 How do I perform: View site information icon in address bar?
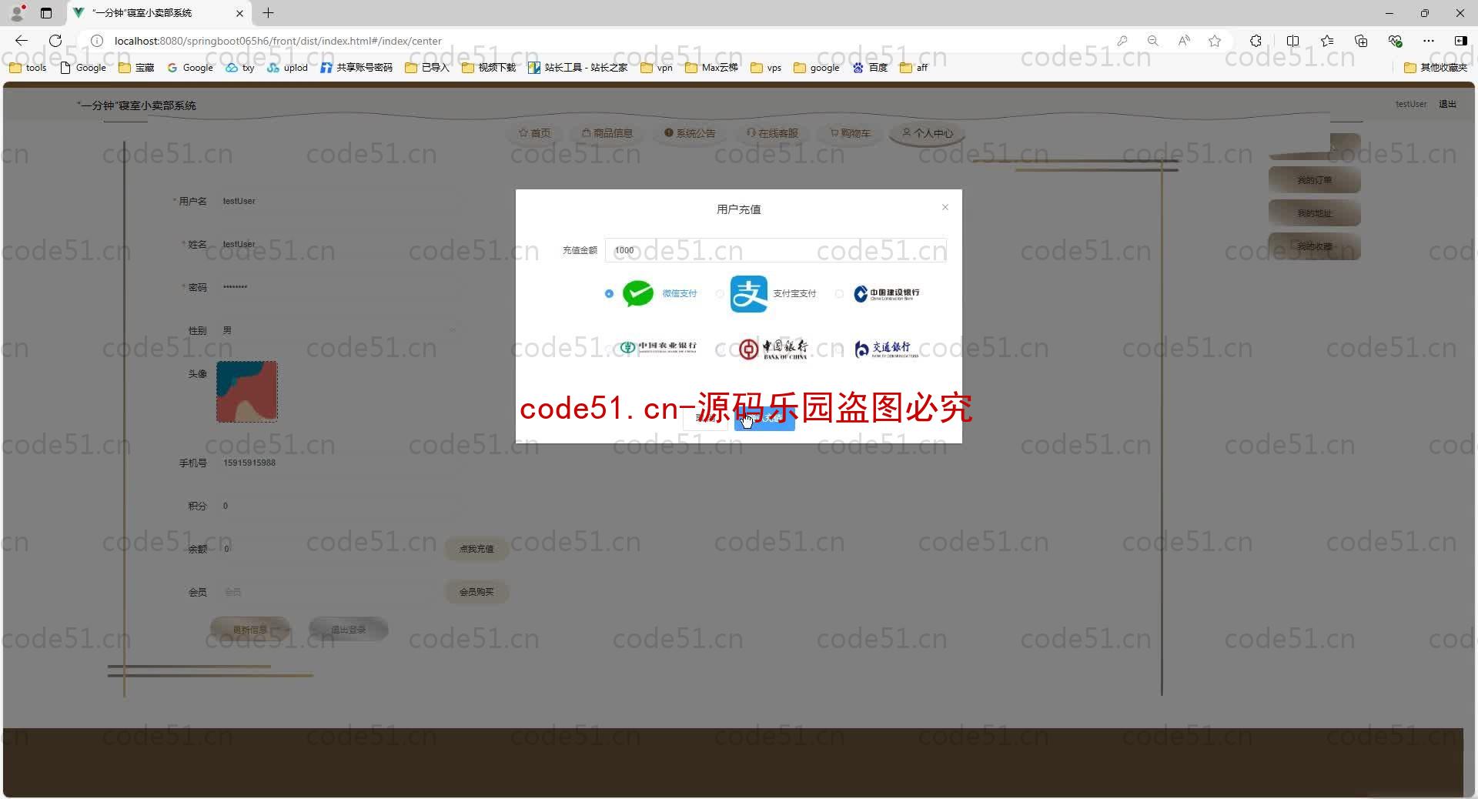(97, 41)
